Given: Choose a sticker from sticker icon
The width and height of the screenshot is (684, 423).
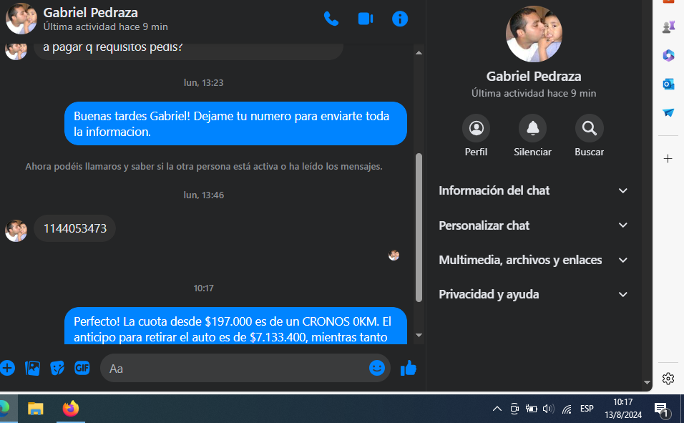Looking at the screenshot, I should tap(57, 368).
